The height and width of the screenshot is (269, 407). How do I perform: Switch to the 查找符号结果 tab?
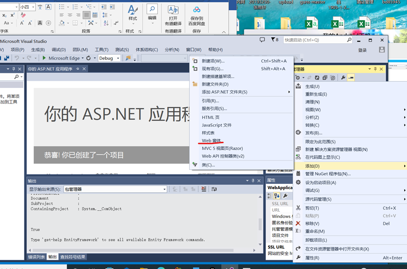click(72, 257)
